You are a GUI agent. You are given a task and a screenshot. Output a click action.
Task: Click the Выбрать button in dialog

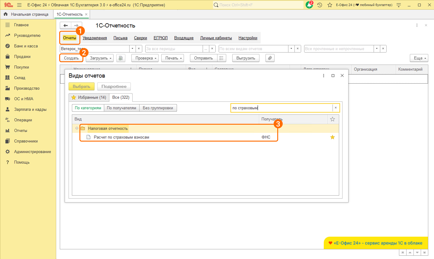[x=82, y=86]
